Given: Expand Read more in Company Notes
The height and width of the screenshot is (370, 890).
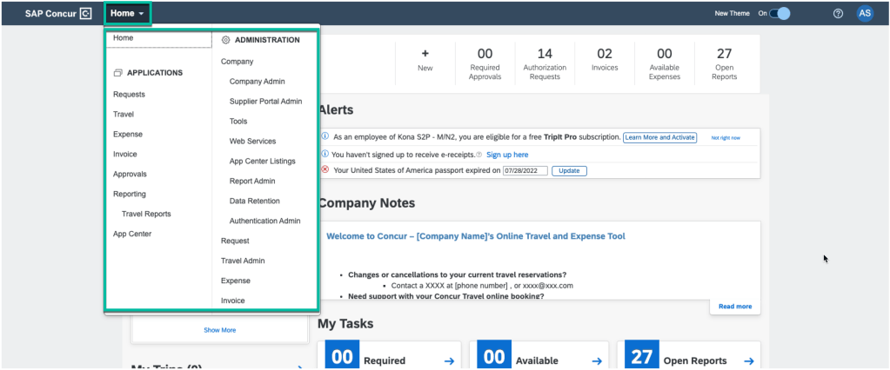Looking at the screenshot, I should 734,307.
